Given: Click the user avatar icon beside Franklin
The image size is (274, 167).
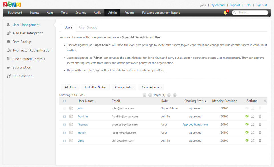Looking at the screenshot, I should tap(71, 116).
